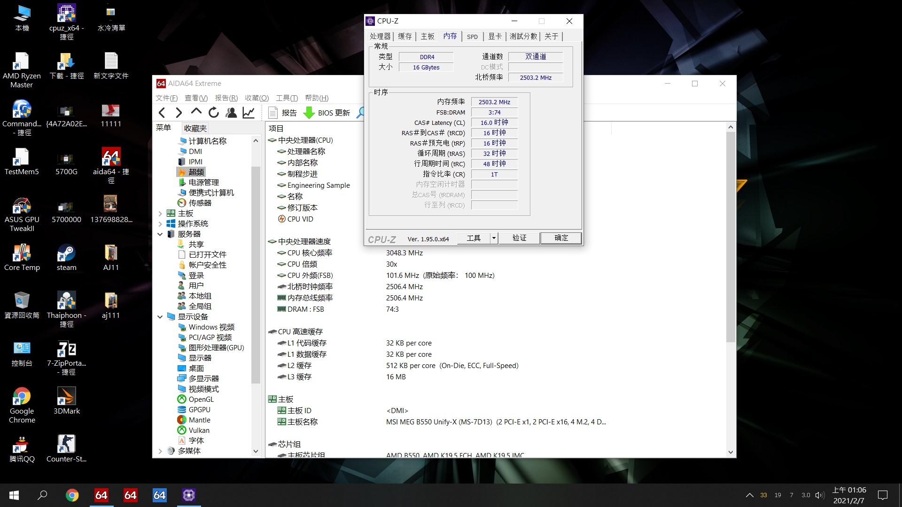Open the 本機 This PC desktop icon

[22, 18]
